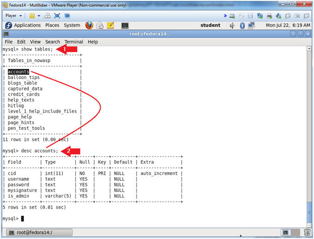Click the floppy drive device icon
This screenshot has height=239, width=314.
250,16
